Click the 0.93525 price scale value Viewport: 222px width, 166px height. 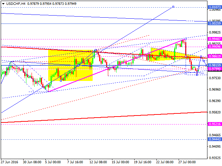coord(215,158)
